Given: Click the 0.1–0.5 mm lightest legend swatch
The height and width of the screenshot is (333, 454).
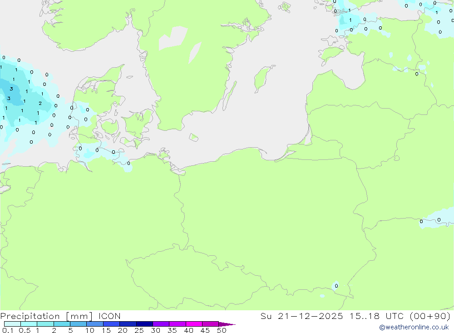Looking at the screenshot, I should click(12, 324).
